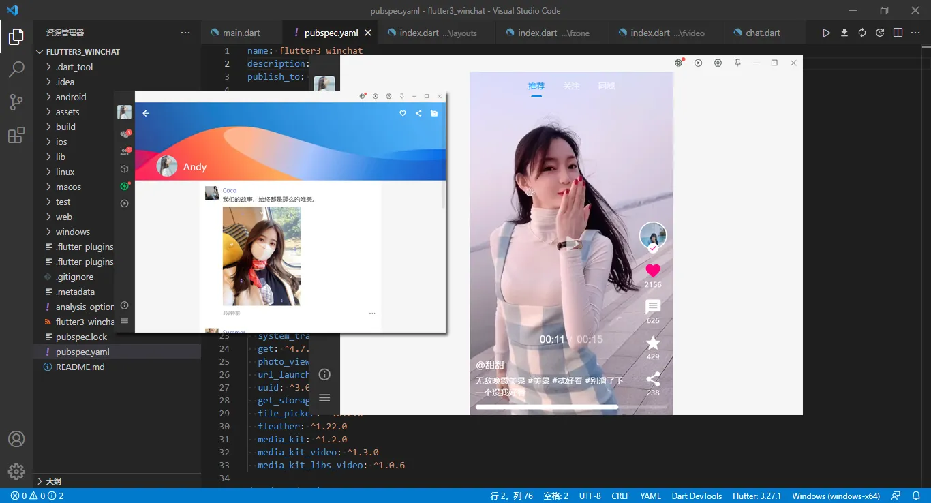The image size is (931, 503).
Task: Select the 关注 tab in the video app
Action: click(x=571, y=86)
